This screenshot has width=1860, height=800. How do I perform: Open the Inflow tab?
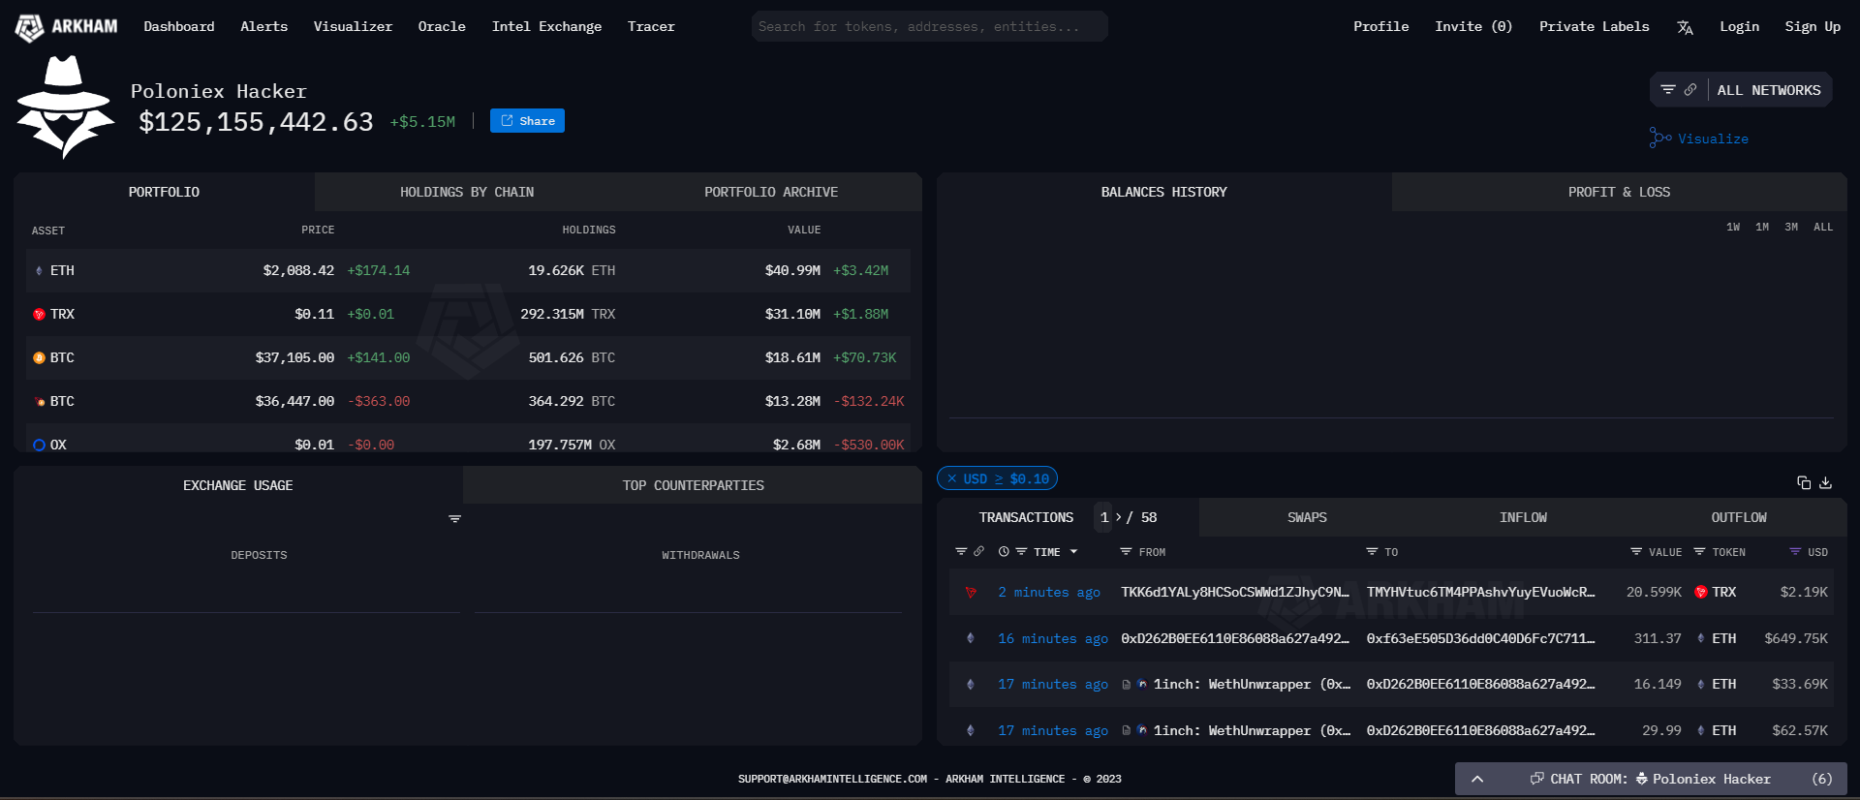click(1523, 517)
